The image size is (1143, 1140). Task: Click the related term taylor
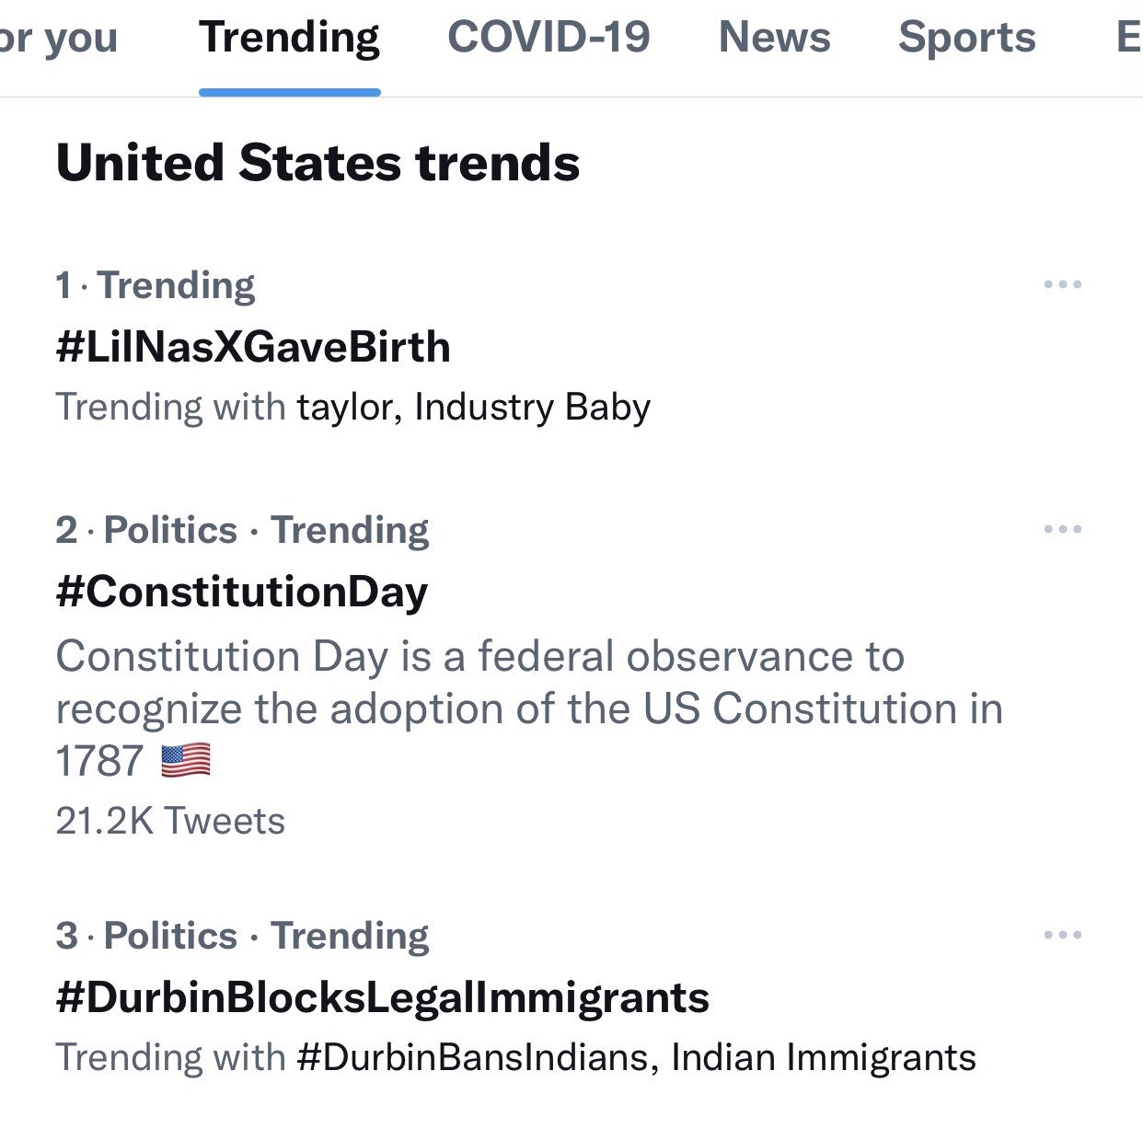coord(344,407)
